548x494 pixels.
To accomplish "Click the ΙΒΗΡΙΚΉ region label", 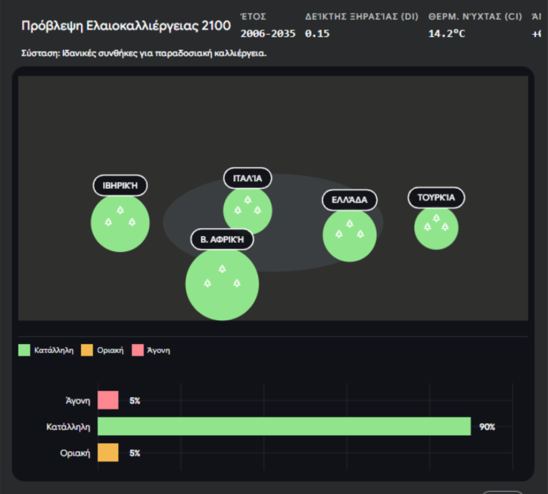I will pyautogui.click(x=120, y=186).
